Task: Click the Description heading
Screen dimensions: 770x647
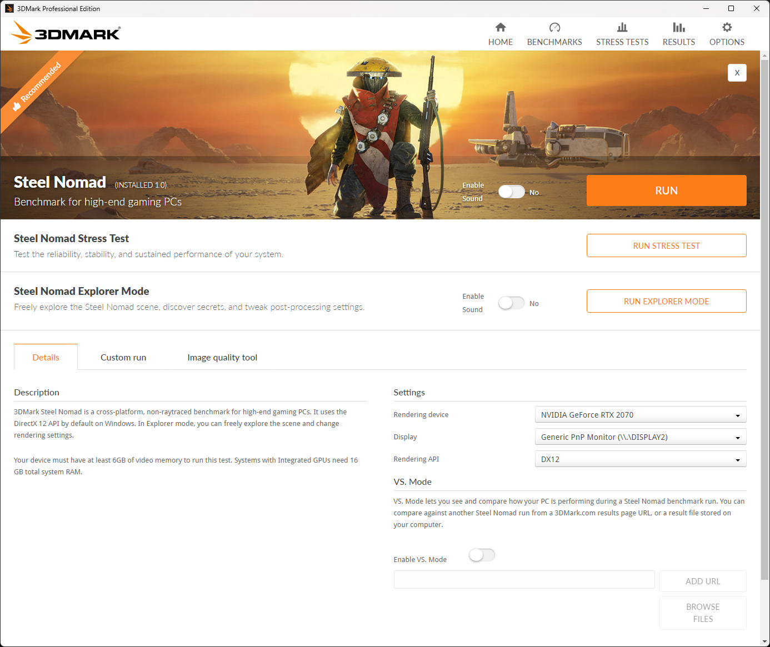Action: [37, 392]
